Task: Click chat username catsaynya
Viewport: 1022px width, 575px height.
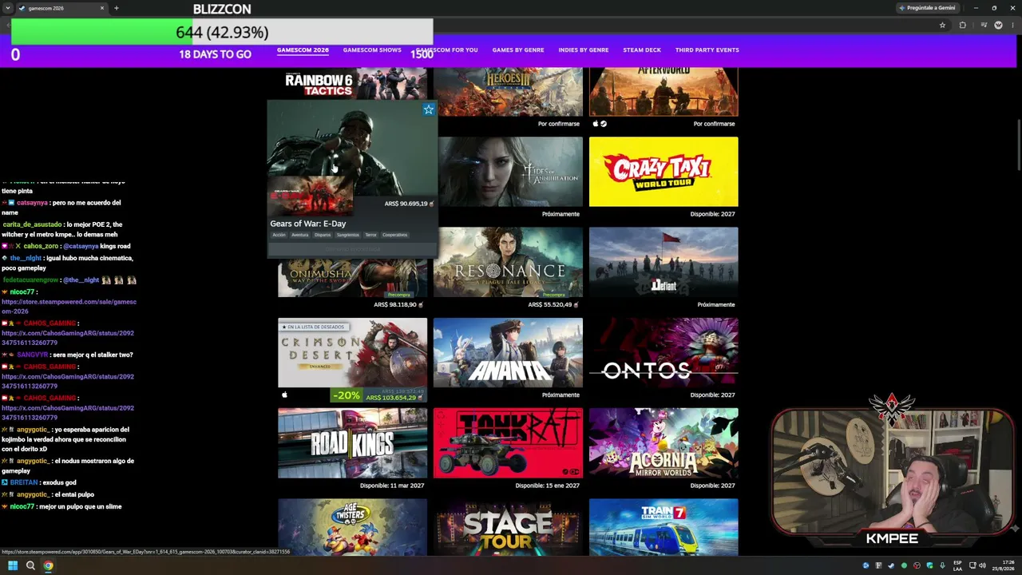Action: tap(33, 203)
